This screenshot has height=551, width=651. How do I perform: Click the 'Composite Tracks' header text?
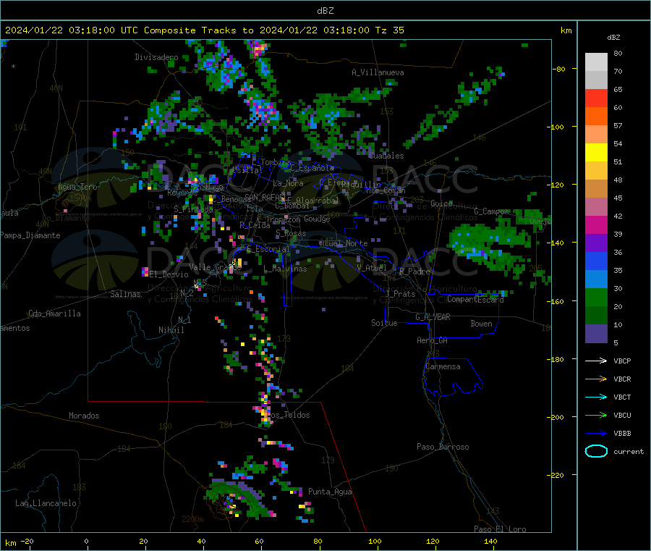190,30
